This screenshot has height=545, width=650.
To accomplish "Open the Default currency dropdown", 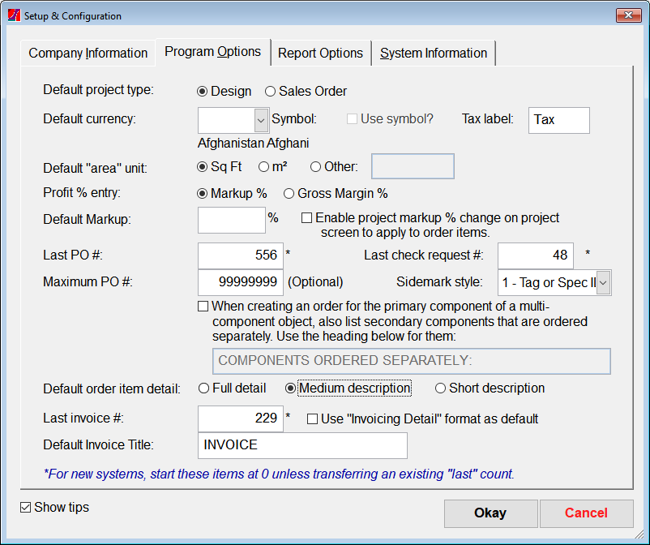I will click(x=261, y=120).
